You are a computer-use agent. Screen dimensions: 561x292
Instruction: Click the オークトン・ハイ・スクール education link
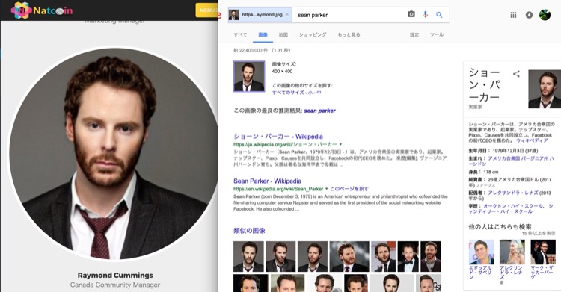[x=514, y=206]
